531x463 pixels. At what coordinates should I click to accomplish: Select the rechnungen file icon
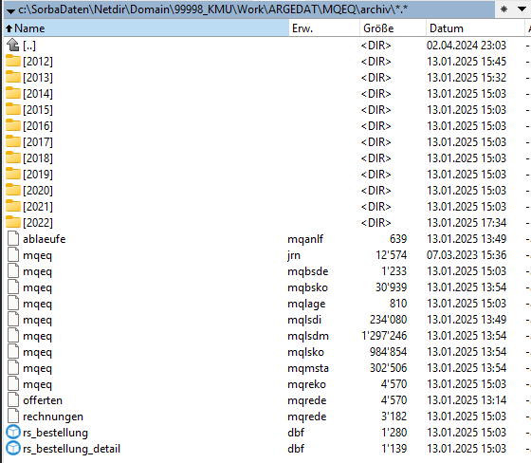(x=13, y=416)
